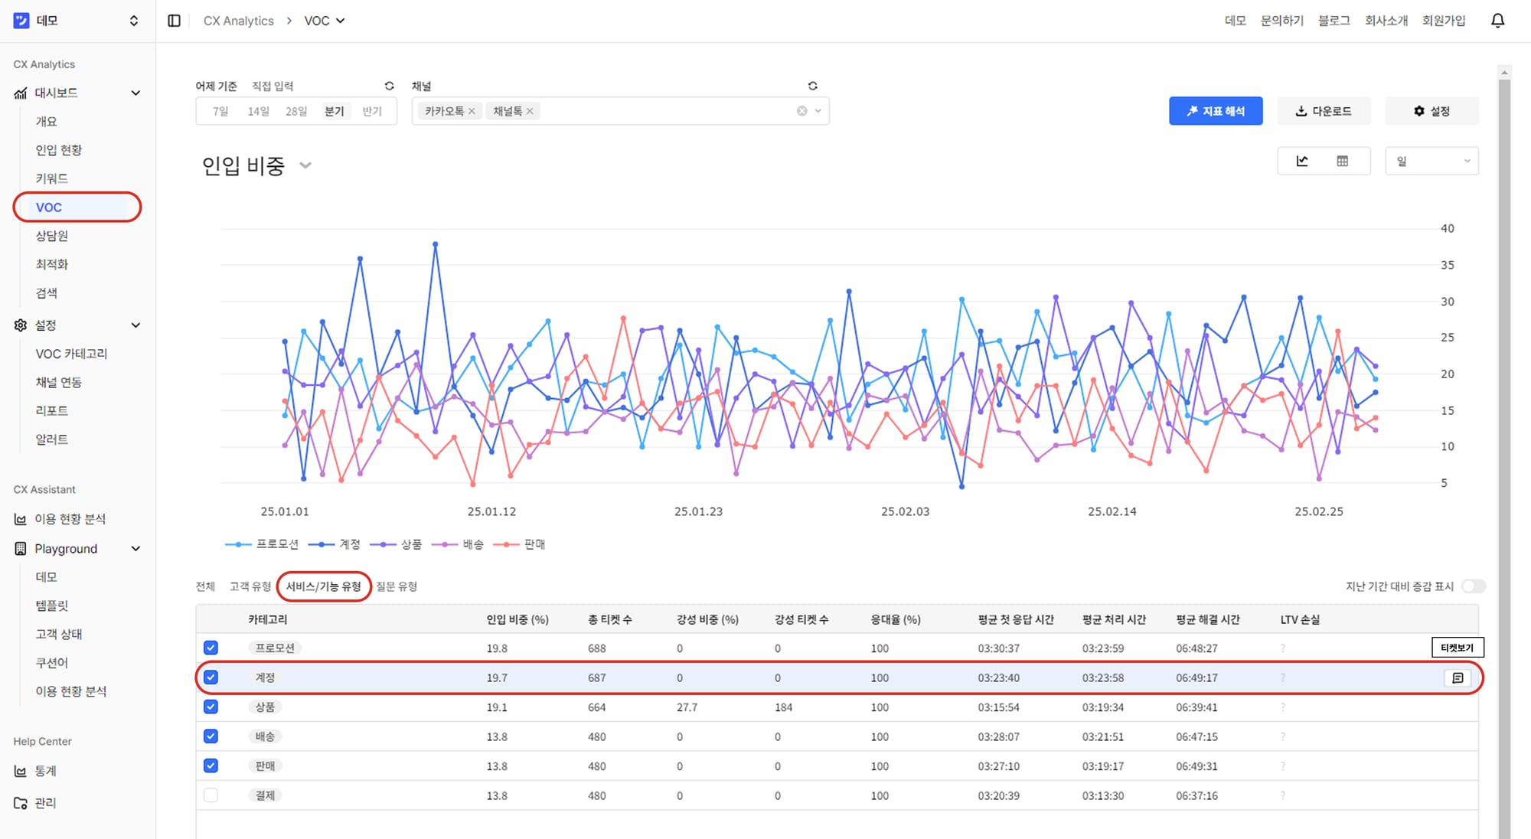Remove the 카카오톡 channel tag
Viewport: 1531px width, 839px height.
(472, 111)
